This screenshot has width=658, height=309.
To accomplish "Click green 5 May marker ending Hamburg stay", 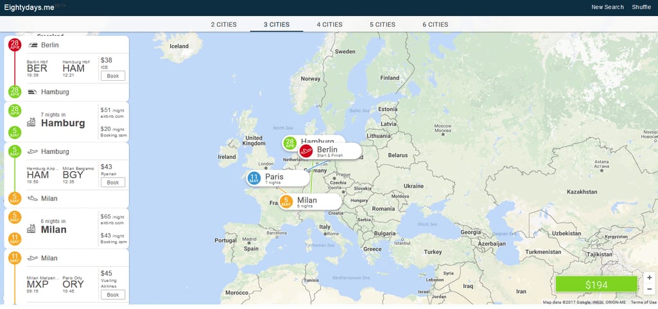I will pyautogui.click(x=15, y=133).
